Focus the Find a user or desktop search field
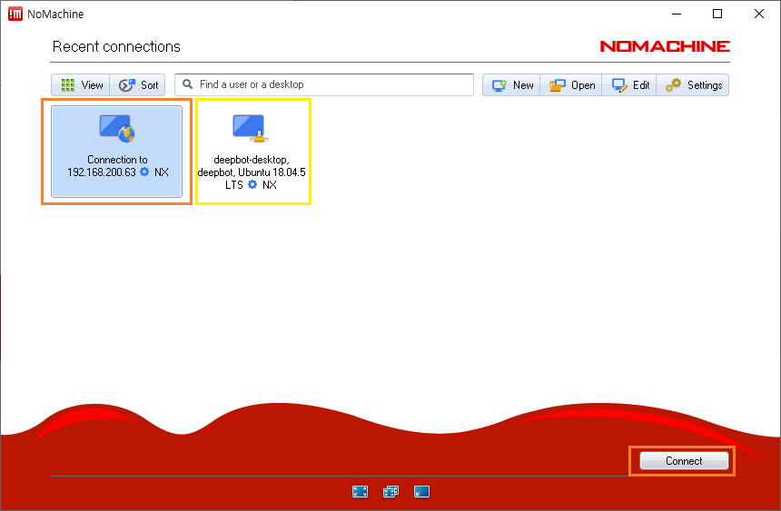The width and height of the screenshot is (781, 511). click(324, 84)
